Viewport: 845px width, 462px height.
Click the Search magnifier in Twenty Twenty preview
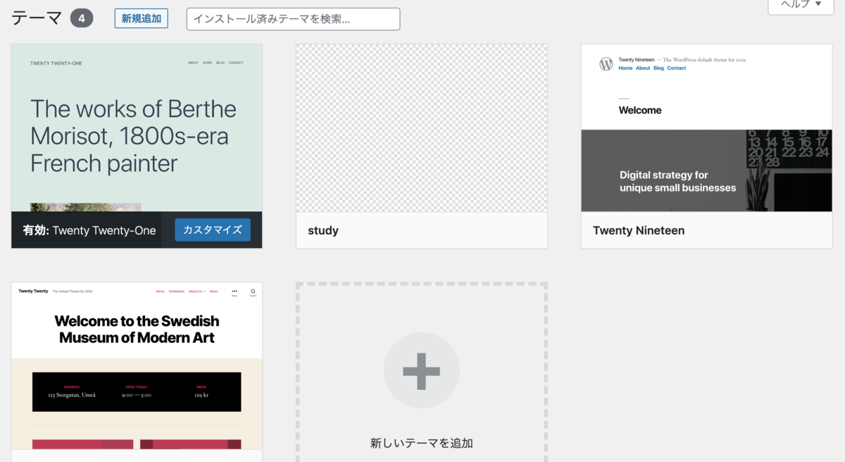(x=253, y=290)
